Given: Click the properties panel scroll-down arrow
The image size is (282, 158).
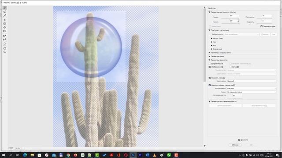Looking at the screenshot, I should (204, 146).
